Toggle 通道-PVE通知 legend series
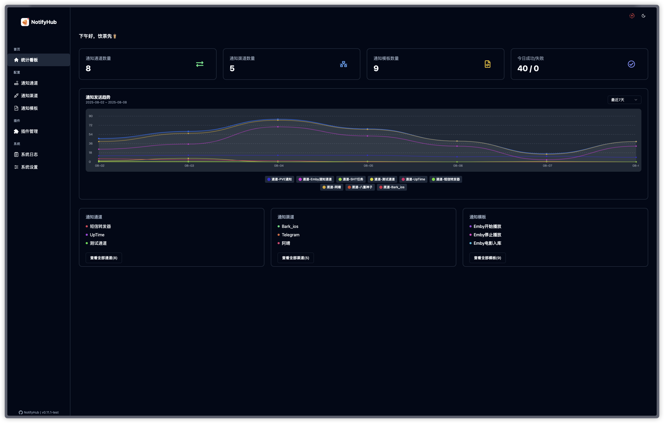This screenshot has height=423, width=664. [279, 179]
